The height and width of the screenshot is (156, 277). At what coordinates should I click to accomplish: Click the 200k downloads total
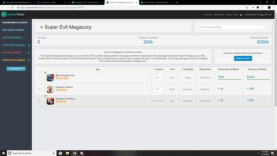[148, 42]
